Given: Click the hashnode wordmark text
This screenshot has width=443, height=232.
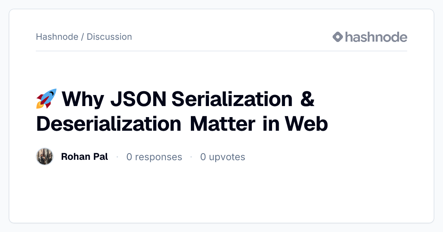Looking at the screenshot, I should 376,37.
